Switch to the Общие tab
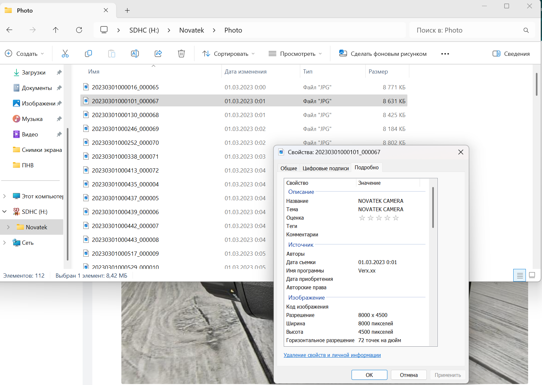 [288, 168]
